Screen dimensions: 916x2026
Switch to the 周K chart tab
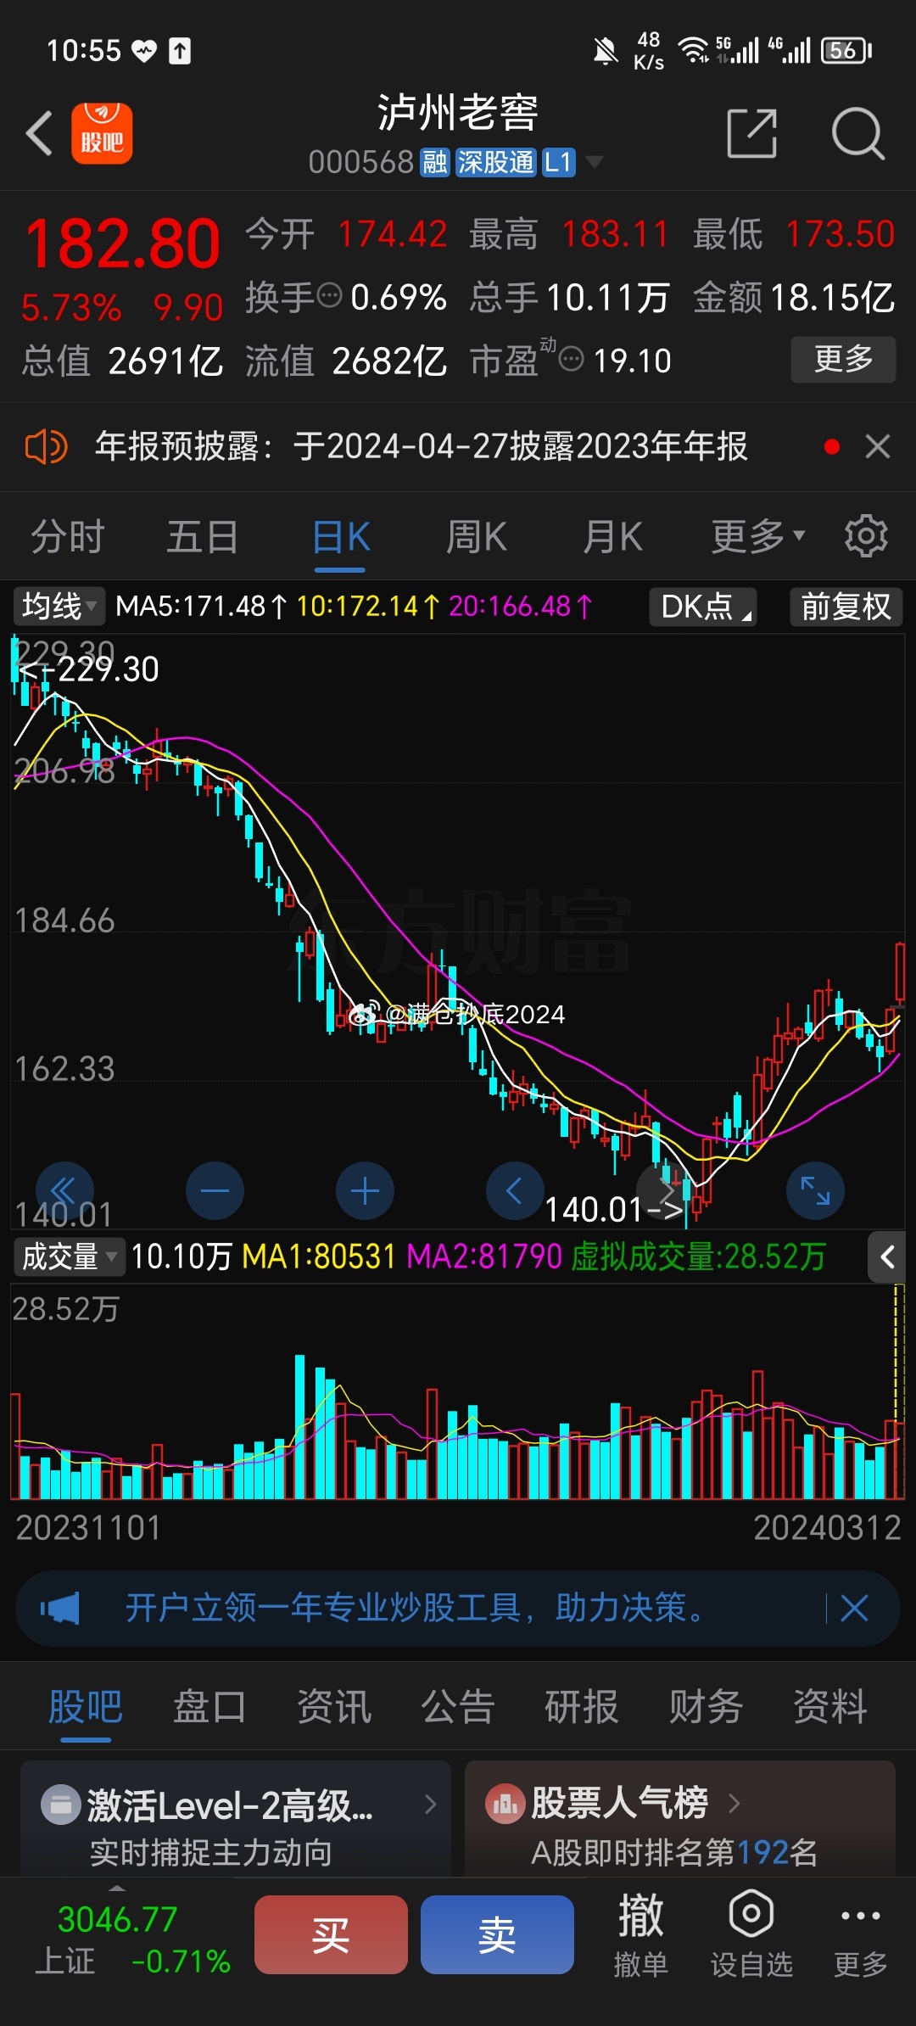pyautogui.click(x=477, y=537)
